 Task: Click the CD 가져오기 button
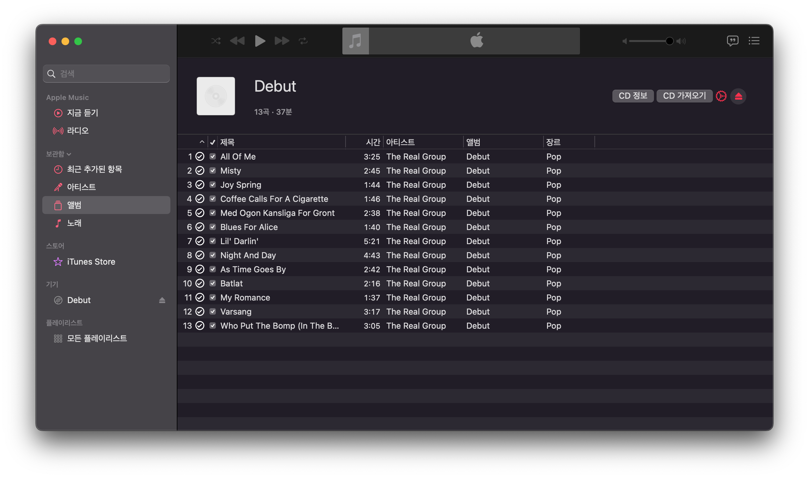click(684, 96)
